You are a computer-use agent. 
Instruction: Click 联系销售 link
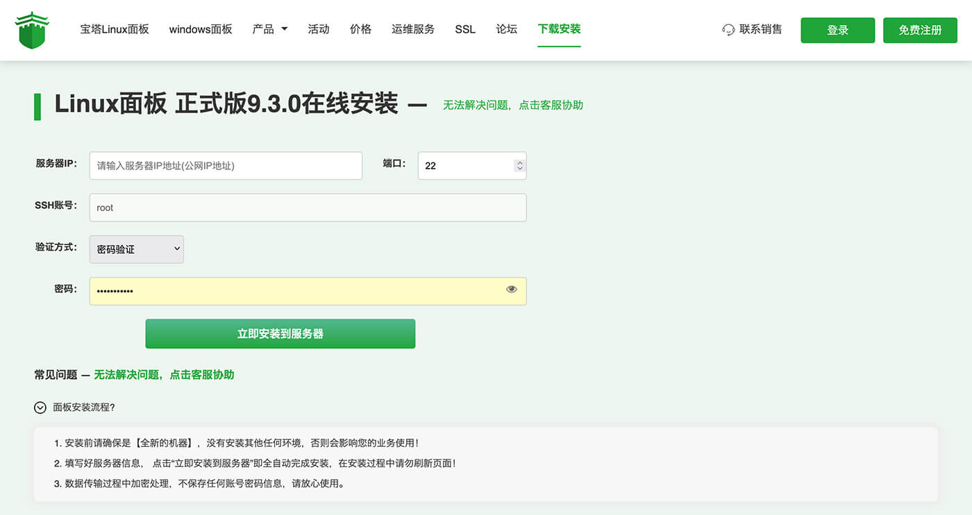tap(761, 29)
